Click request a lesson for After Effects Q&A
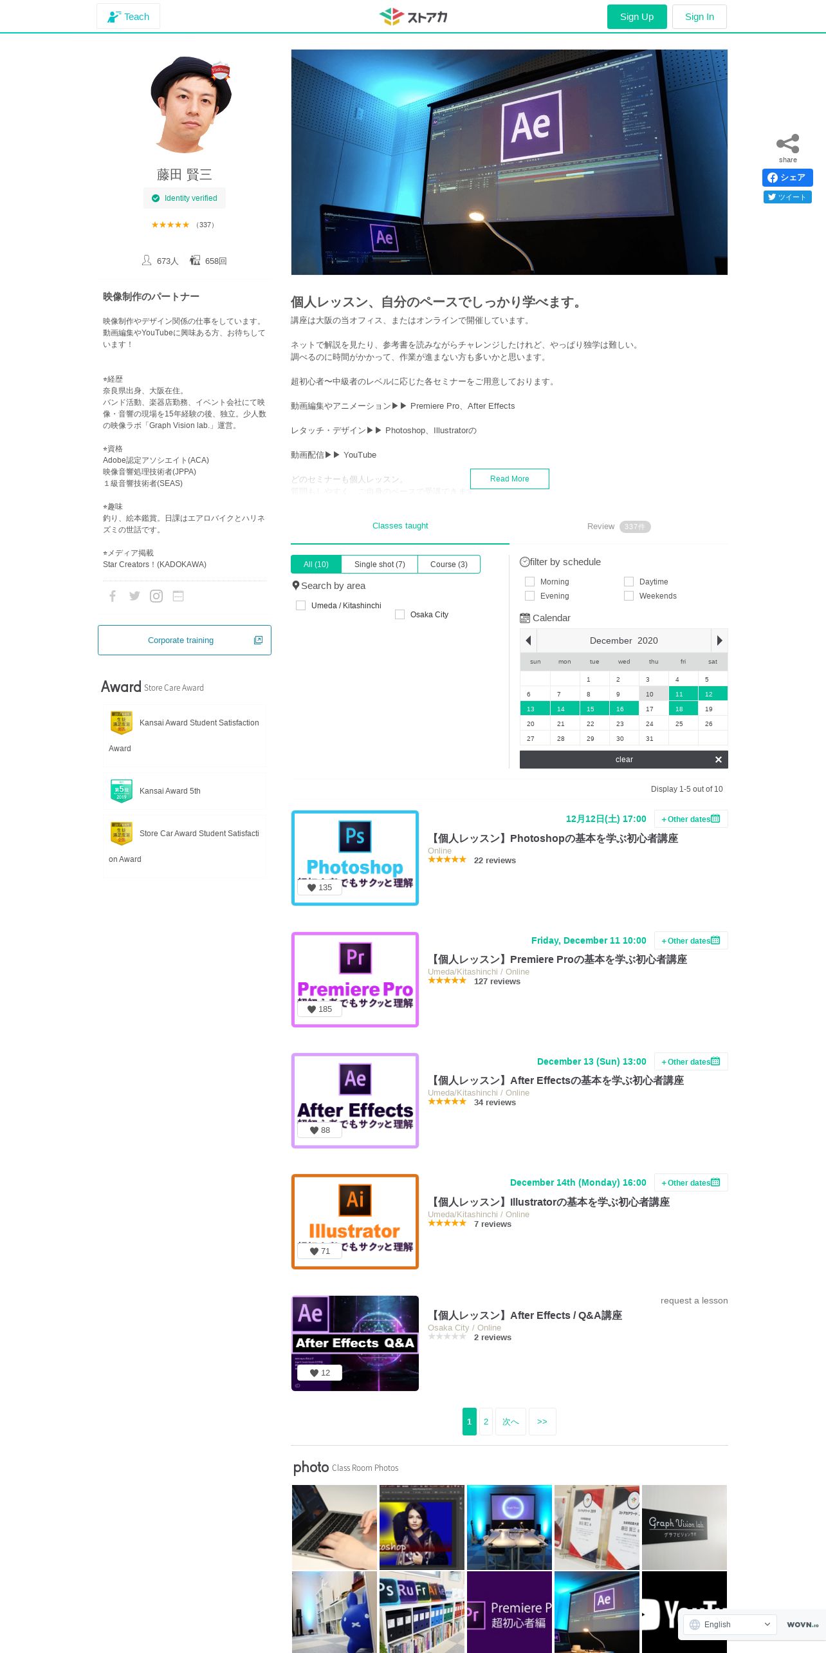Viewport: 826px width, 1653px height. [694, 1301]
